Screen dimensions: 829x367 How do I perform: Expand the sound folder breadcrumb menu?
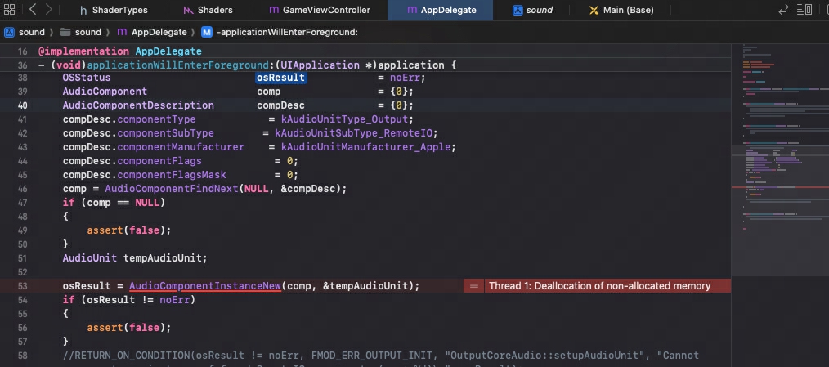(87, 32)
